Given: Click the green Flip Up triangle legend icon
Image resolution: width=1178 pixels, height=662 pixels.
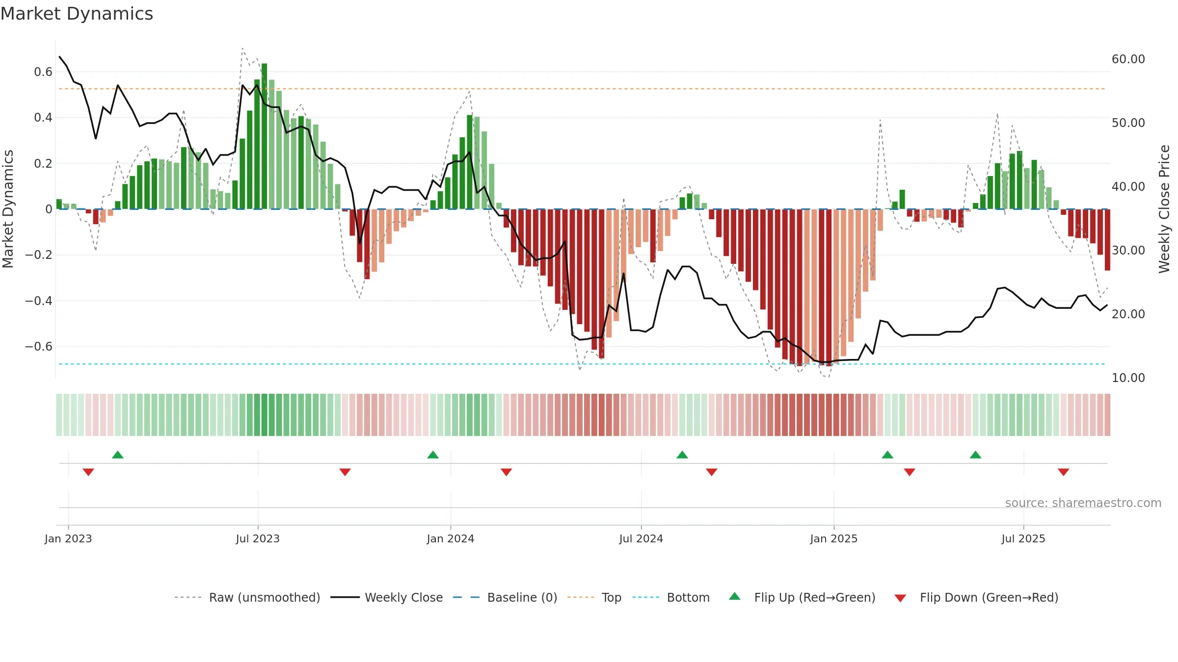Looking at the screenshot, I should click(x=735, y=596).
